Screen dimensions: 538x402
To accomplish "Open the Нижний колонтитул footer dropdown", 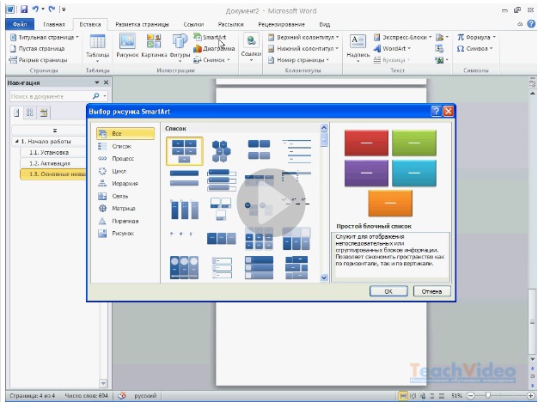I will [x=303, y=49].
